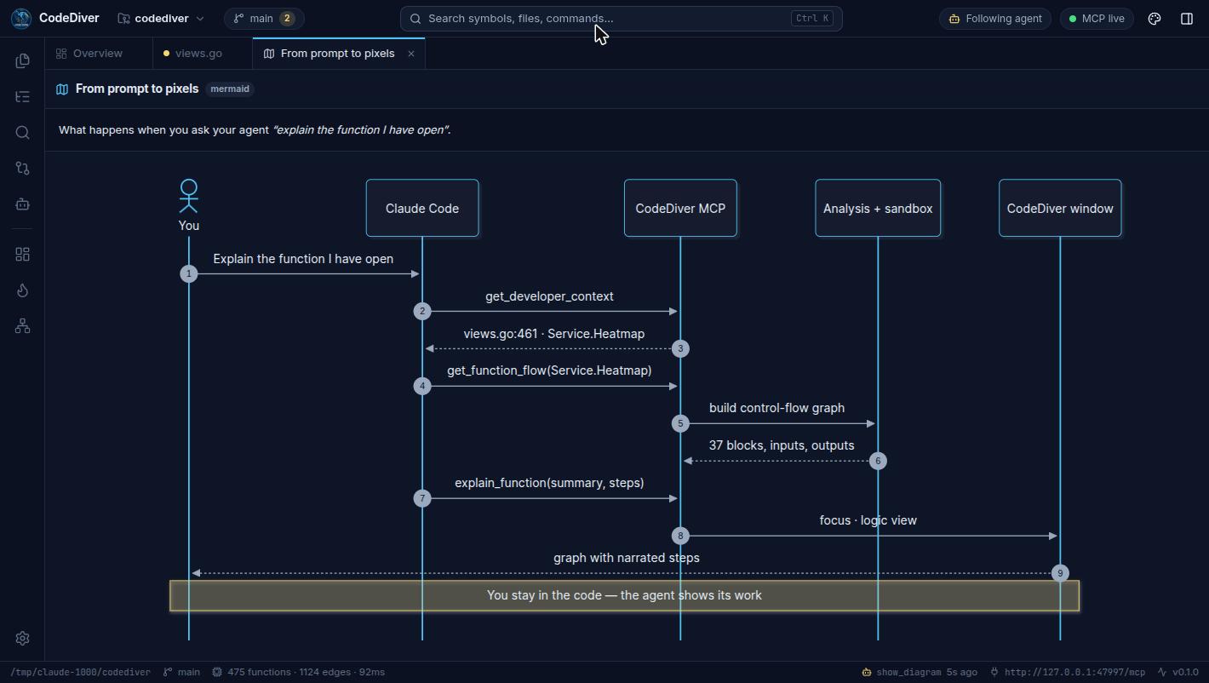Viewport: 1209px width, 683px height.
Task: Open the source control branches sidebar icon
Action: click(x=23, y=168)
